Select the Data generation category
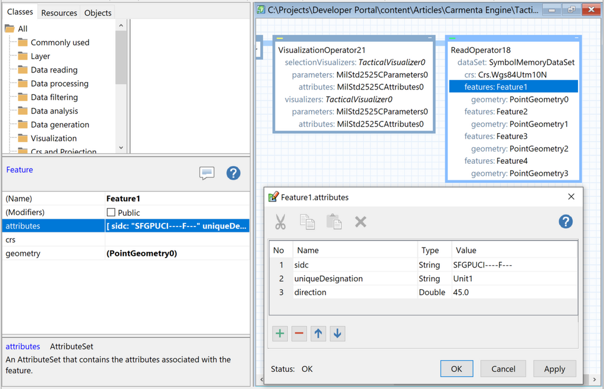Image resolution: width=604 pixels, height=389 pixels. click(60, 125)
